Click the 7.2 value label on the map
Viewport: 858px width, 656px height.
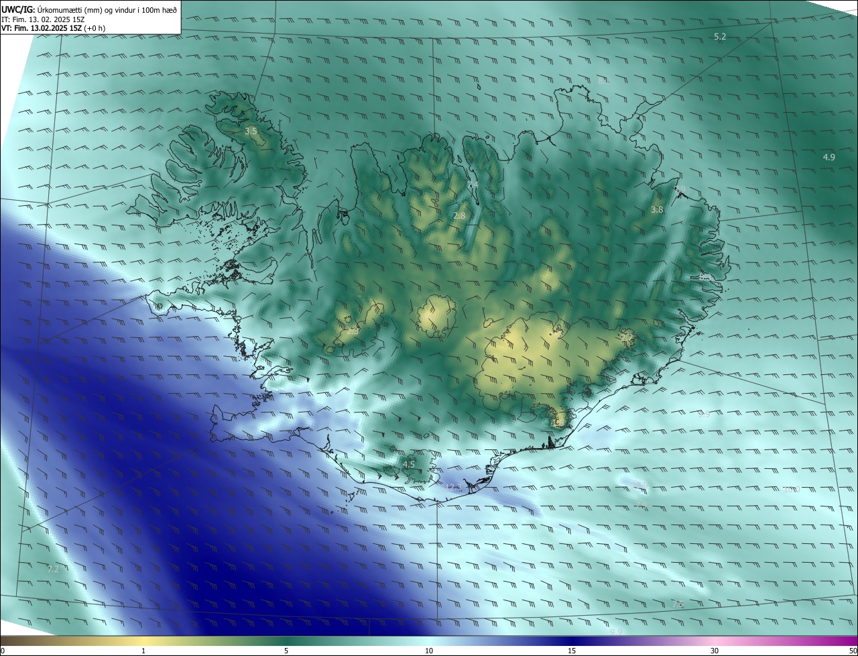tap(53, 569)
